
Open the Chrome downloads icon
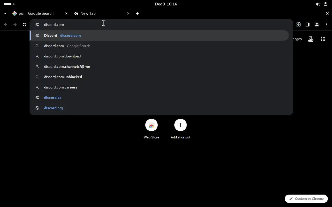pyautogui.click(x=298, y=25)
